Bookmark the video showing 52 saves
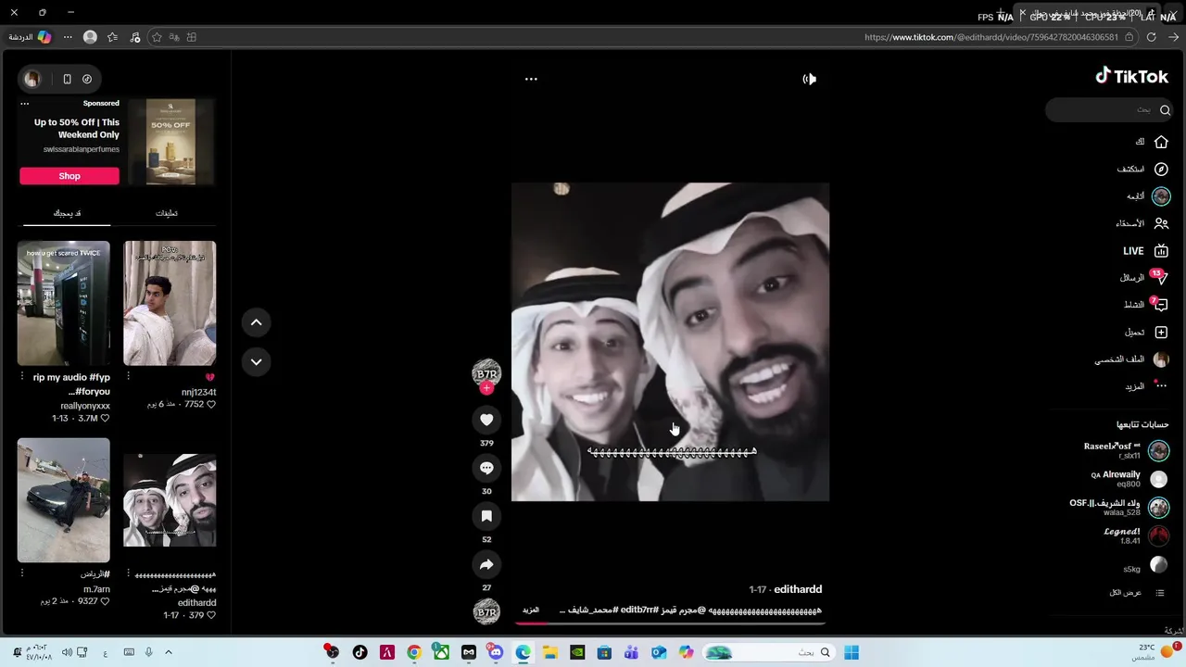 pyautogui.click(x=486, y=516)
